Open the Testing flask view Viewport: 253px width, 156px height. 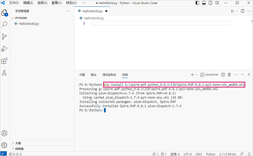[4, 73]
